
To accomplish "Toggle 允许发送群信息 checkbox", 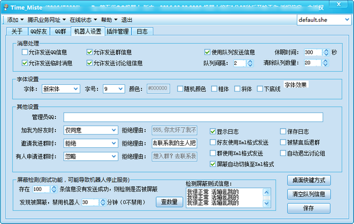I will [90, 52].
